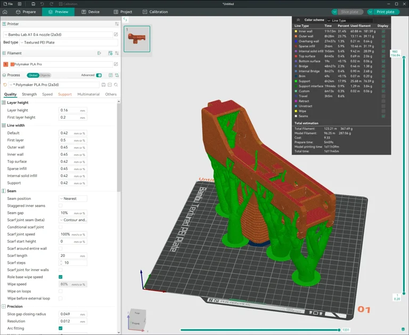Screen dimensions: 409x335
Task: Click the edit printer preset icon
Action: click(x=116, y=35)
